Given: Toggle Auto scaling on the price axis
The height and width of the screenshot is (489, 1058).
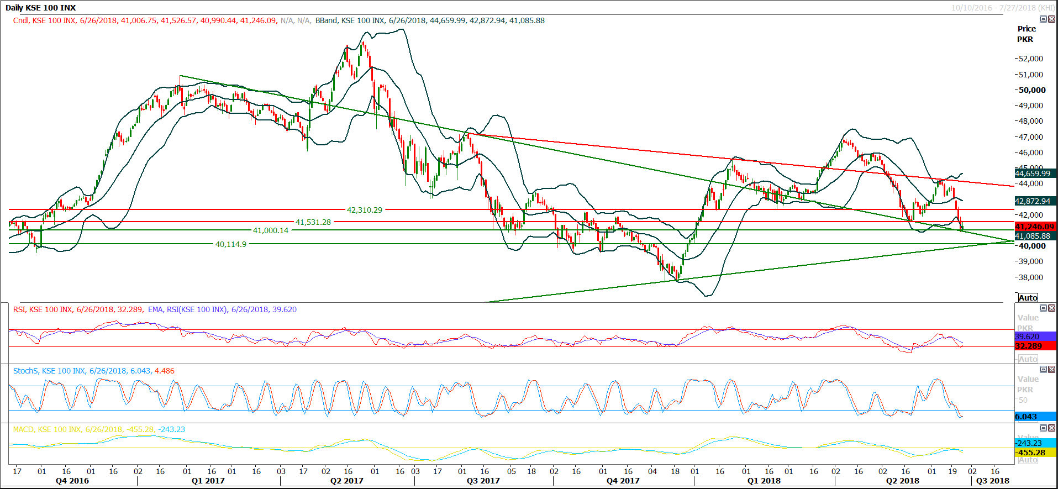Looking at the screenshot, I should [x=1028, y=297].
